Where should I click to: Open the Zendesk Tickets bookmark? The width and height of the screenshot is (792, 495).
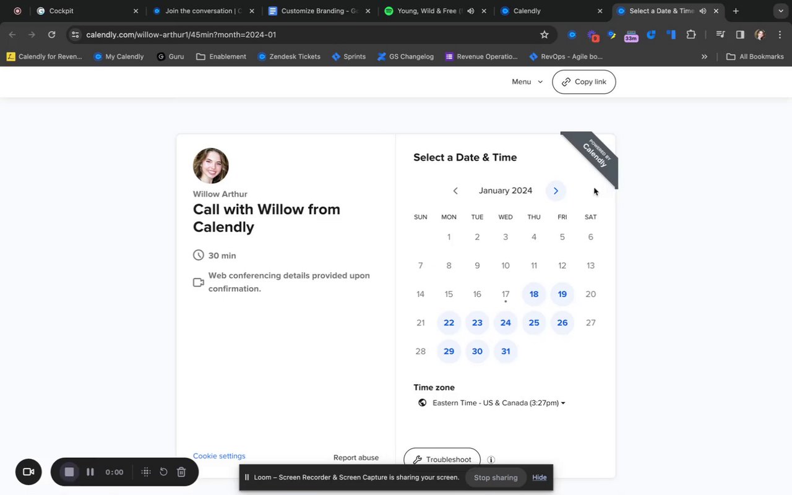[x=289, y=56]
